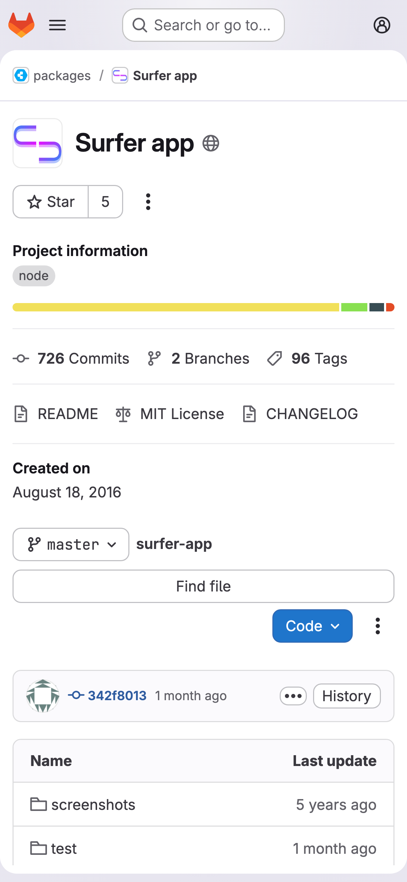Open the screenshots folder
The image size is (407, 882).
pos(93,805)
